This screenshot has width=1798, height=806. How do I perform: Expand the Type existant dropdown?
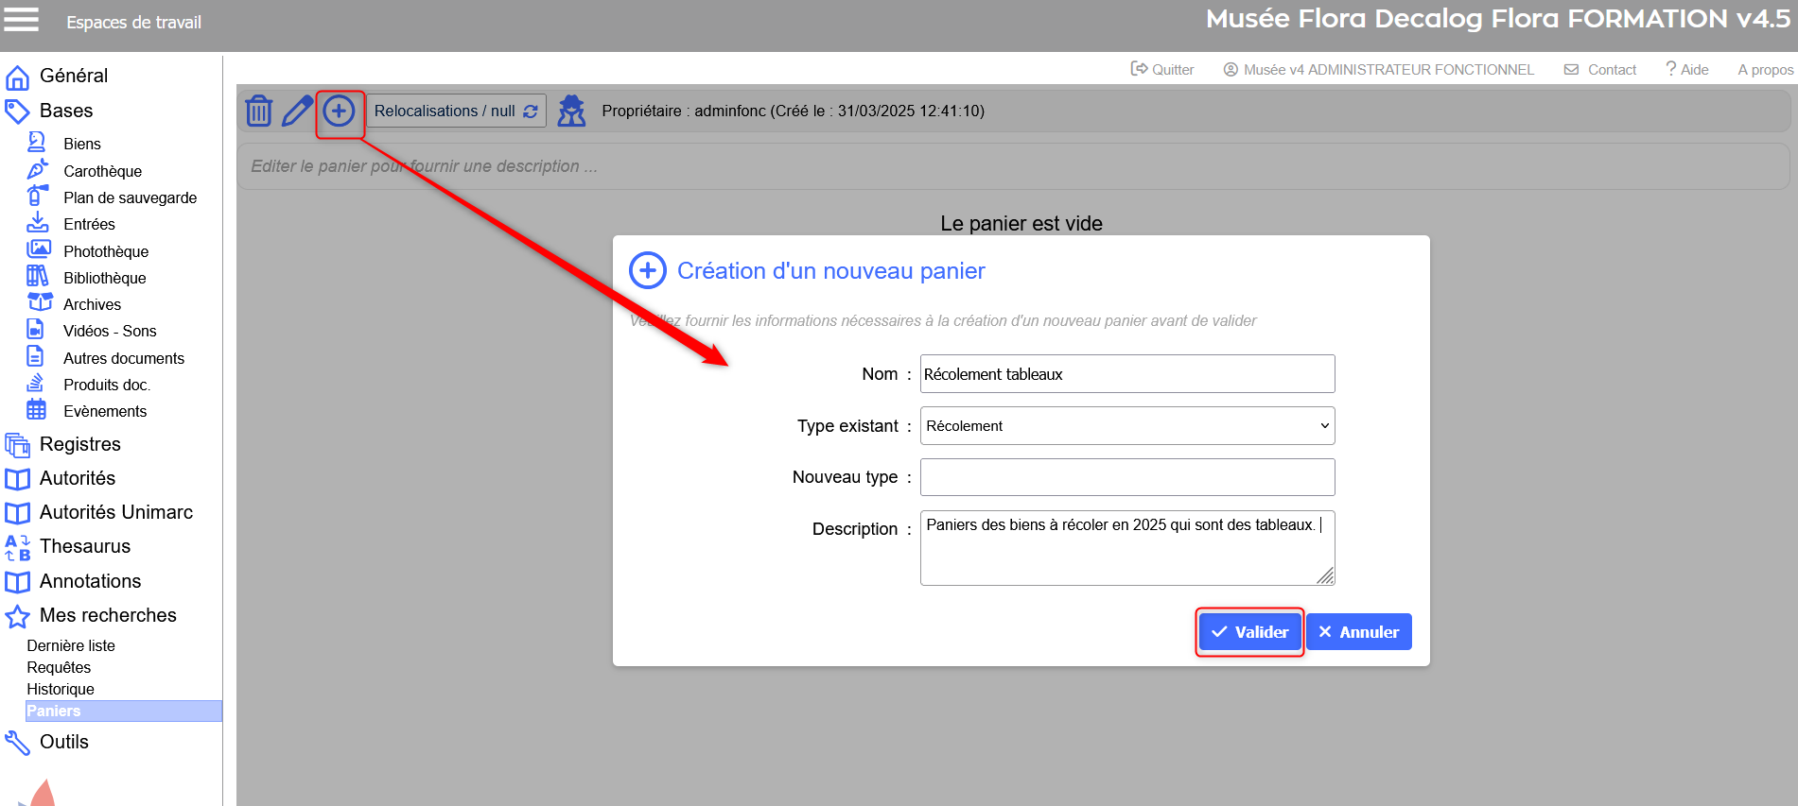click(1126, 426)
